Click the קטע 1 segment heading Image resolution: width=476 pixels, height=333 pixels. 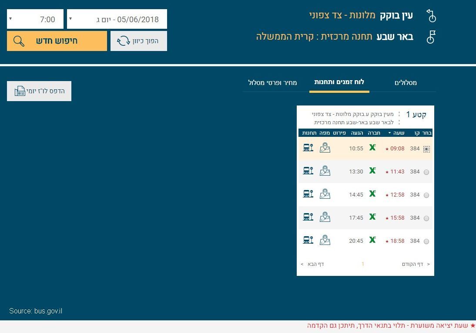416,115
